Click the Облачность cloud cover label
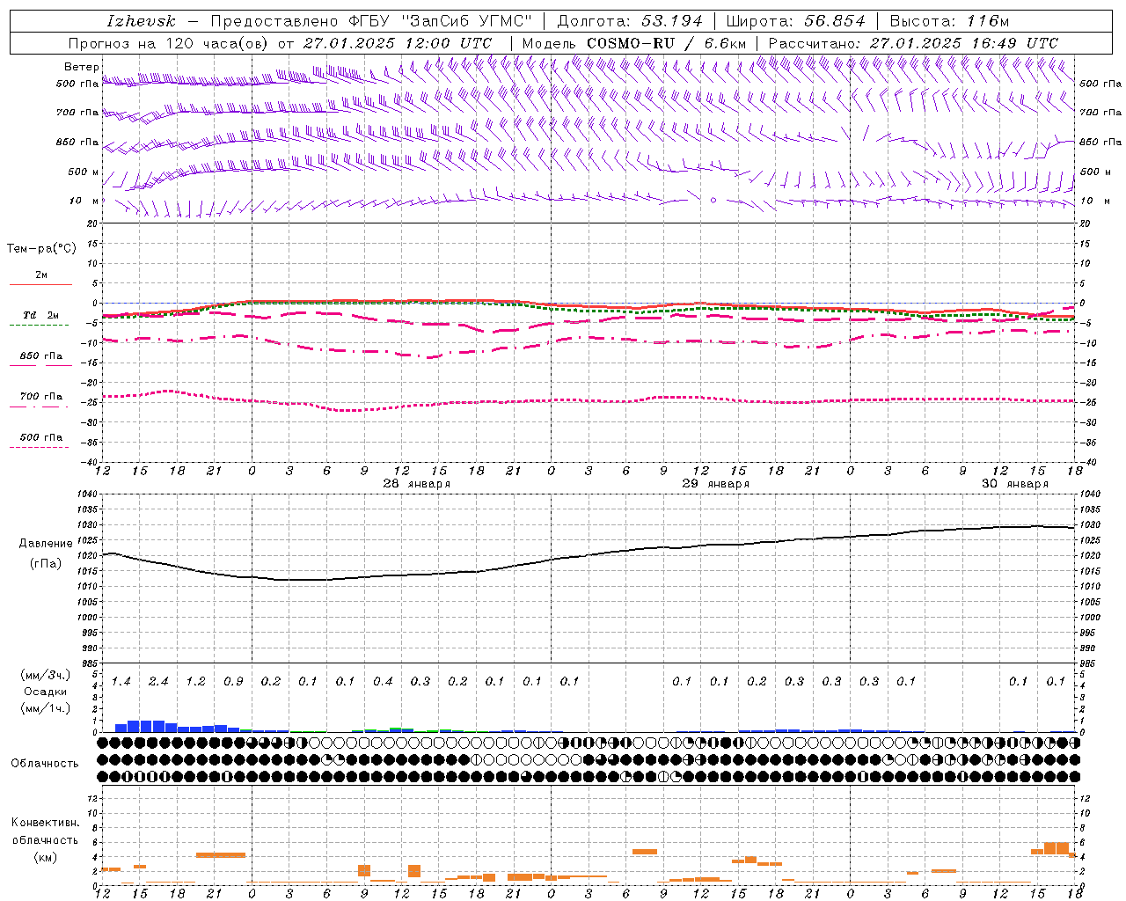 tap(45, 764)
